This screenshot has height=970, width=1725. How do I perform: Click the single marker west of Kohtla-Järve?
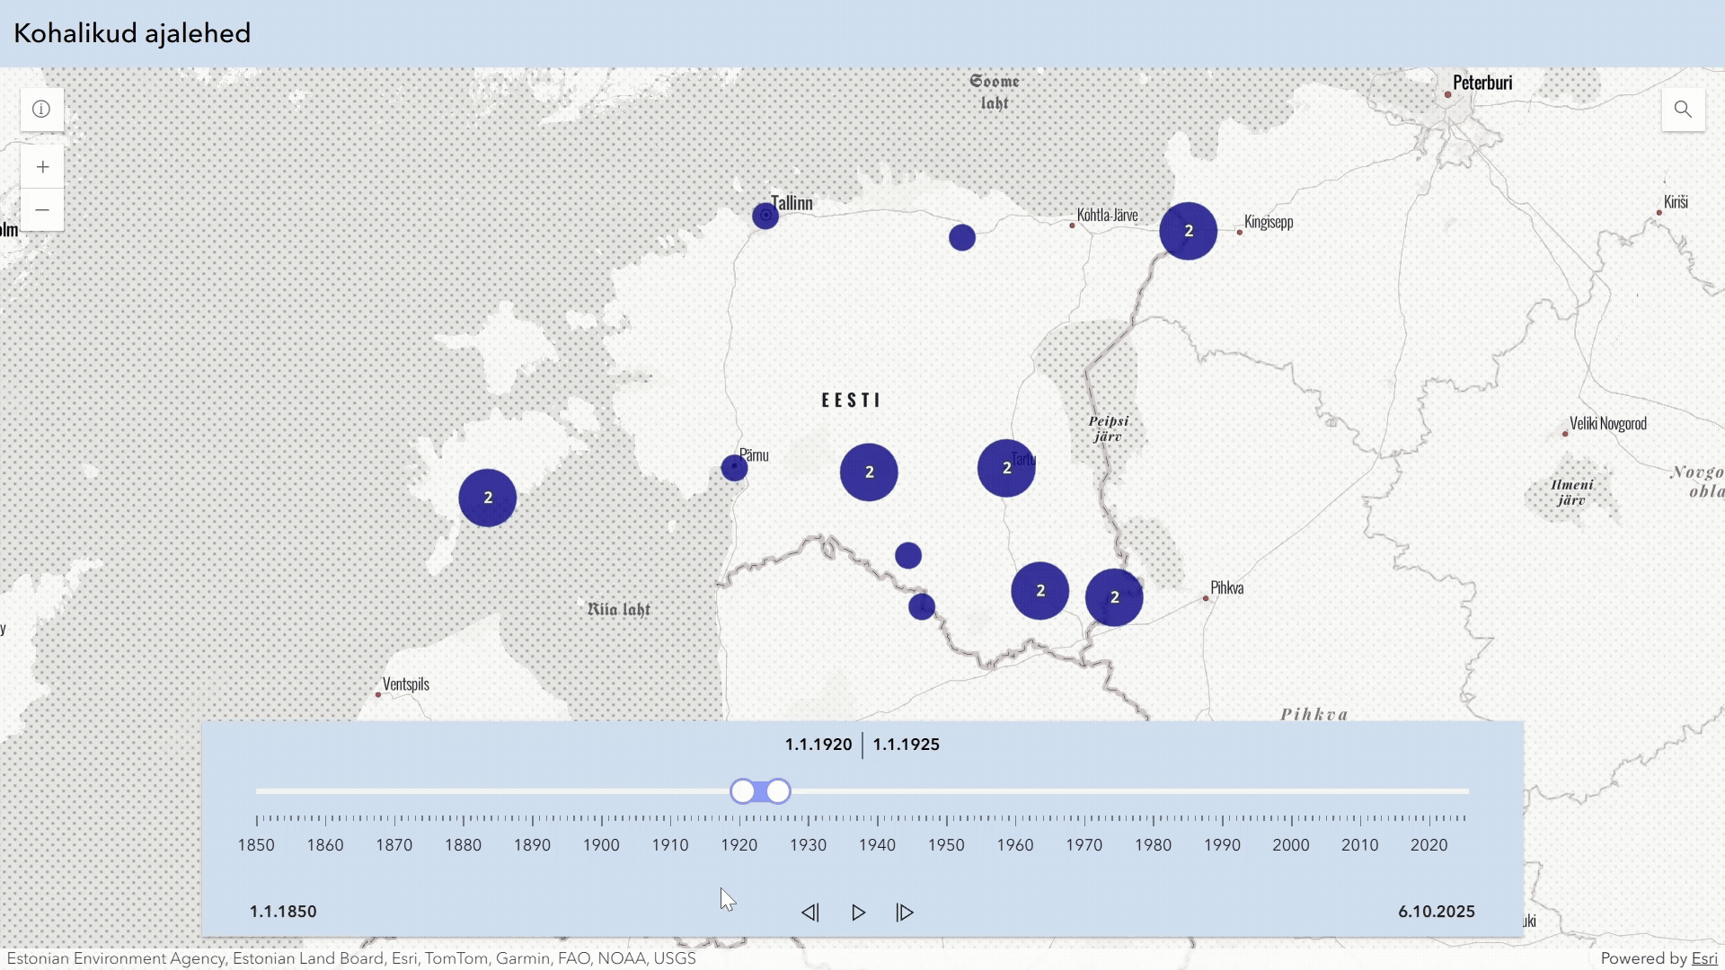[961, 237]
